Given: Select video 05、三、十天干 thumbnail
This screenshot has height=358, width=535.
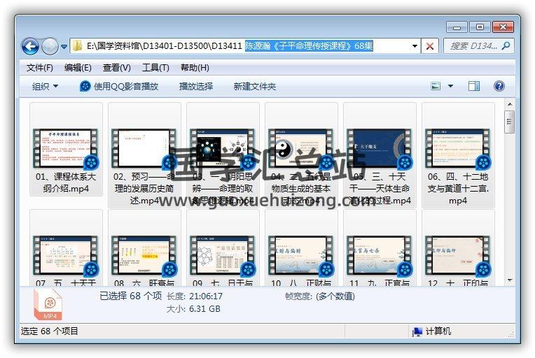Looking at the screenshot, I should pos(380,148).
